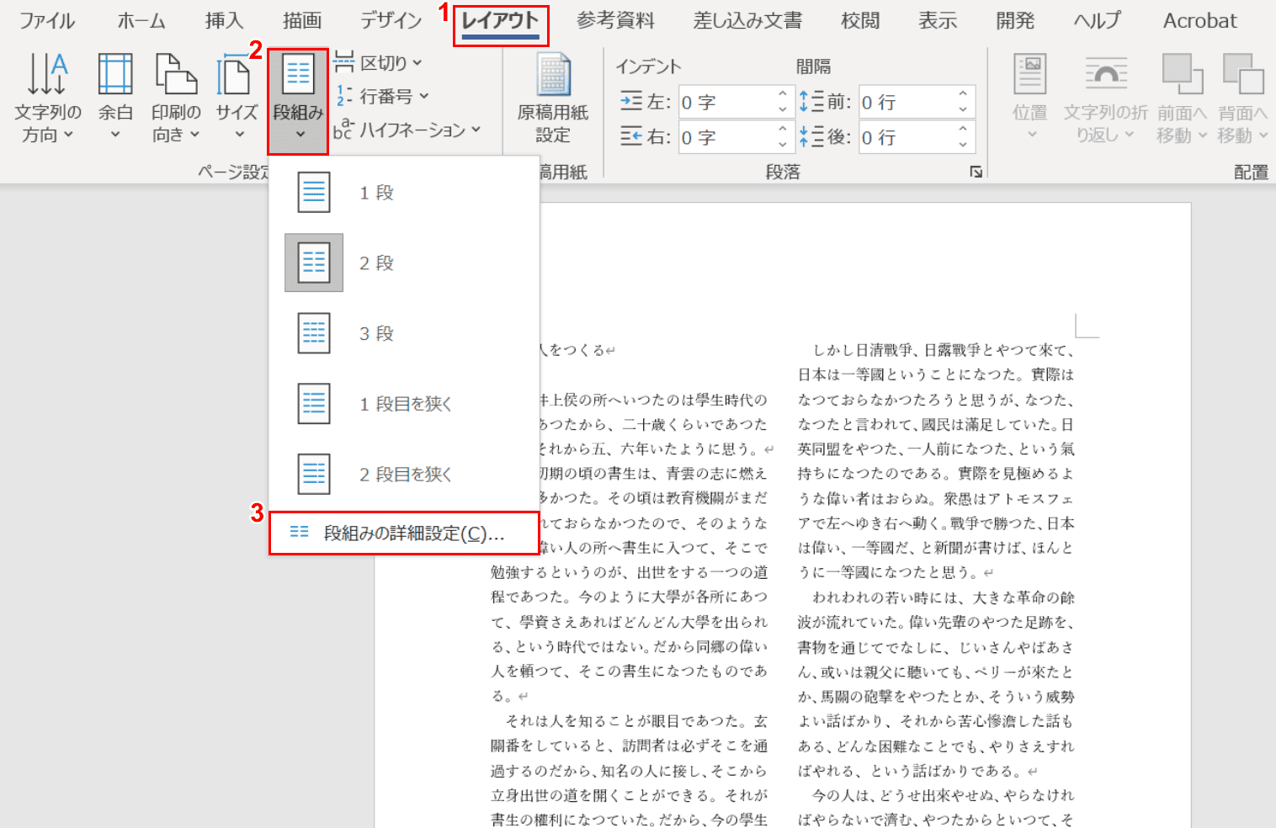The width and height of the screenshot is (1276, 828).
Task: Switch to the 校閲 tab
Action: (x=860, y=20)
